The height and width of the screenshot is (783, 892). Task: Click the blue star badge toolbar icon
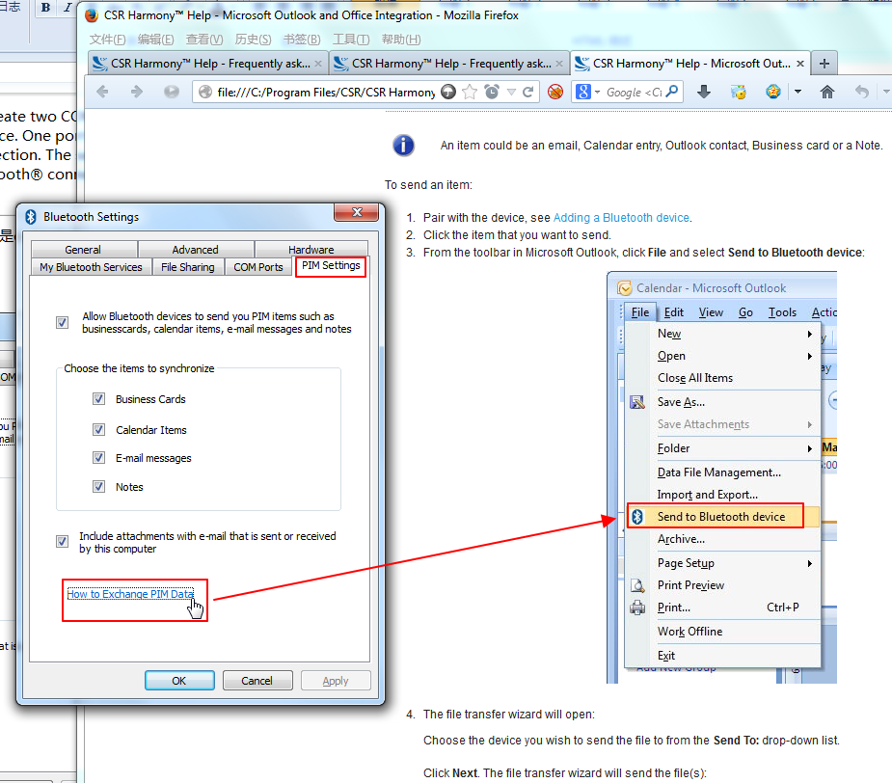773,92
